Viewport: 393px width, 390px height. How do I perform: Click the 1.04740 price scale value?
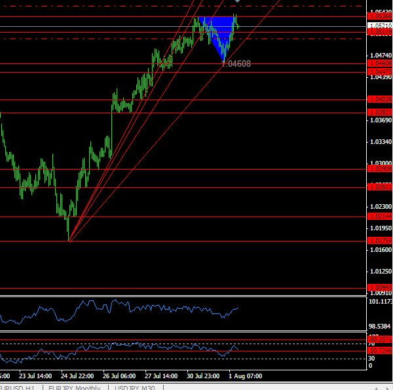click(381, 56)
